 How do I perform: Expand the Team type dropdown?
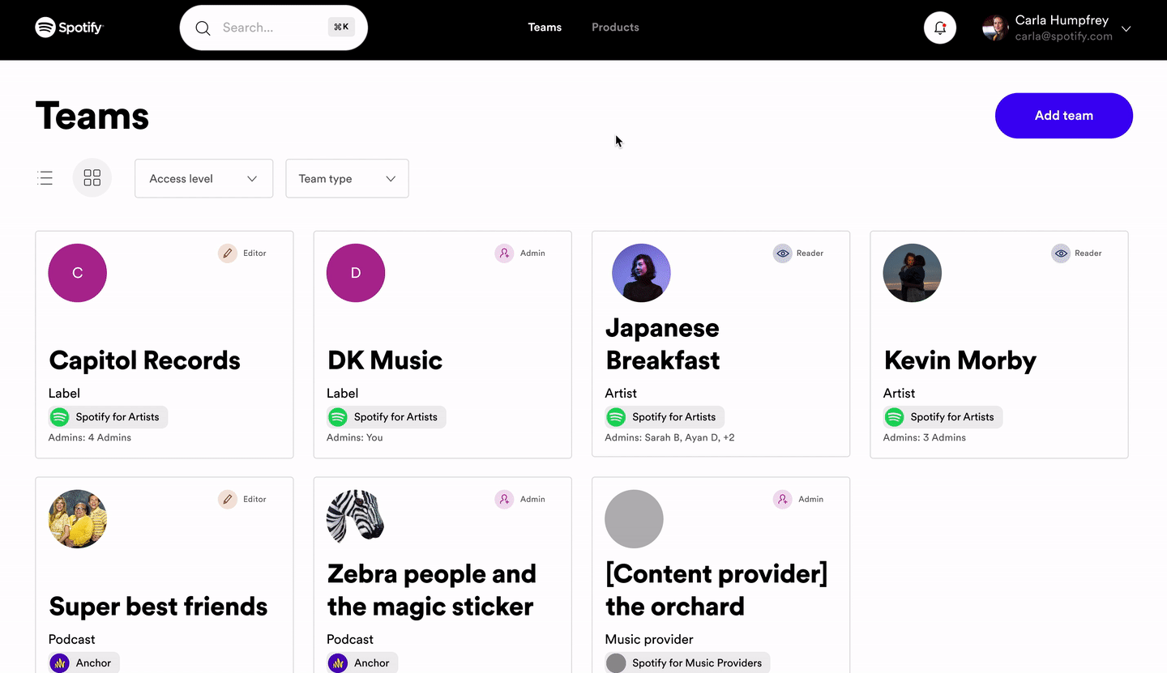click(347, 178)
